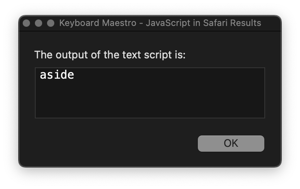
Task: Click the Keyboard Maestro window title text
Action: tap(160, 23)
